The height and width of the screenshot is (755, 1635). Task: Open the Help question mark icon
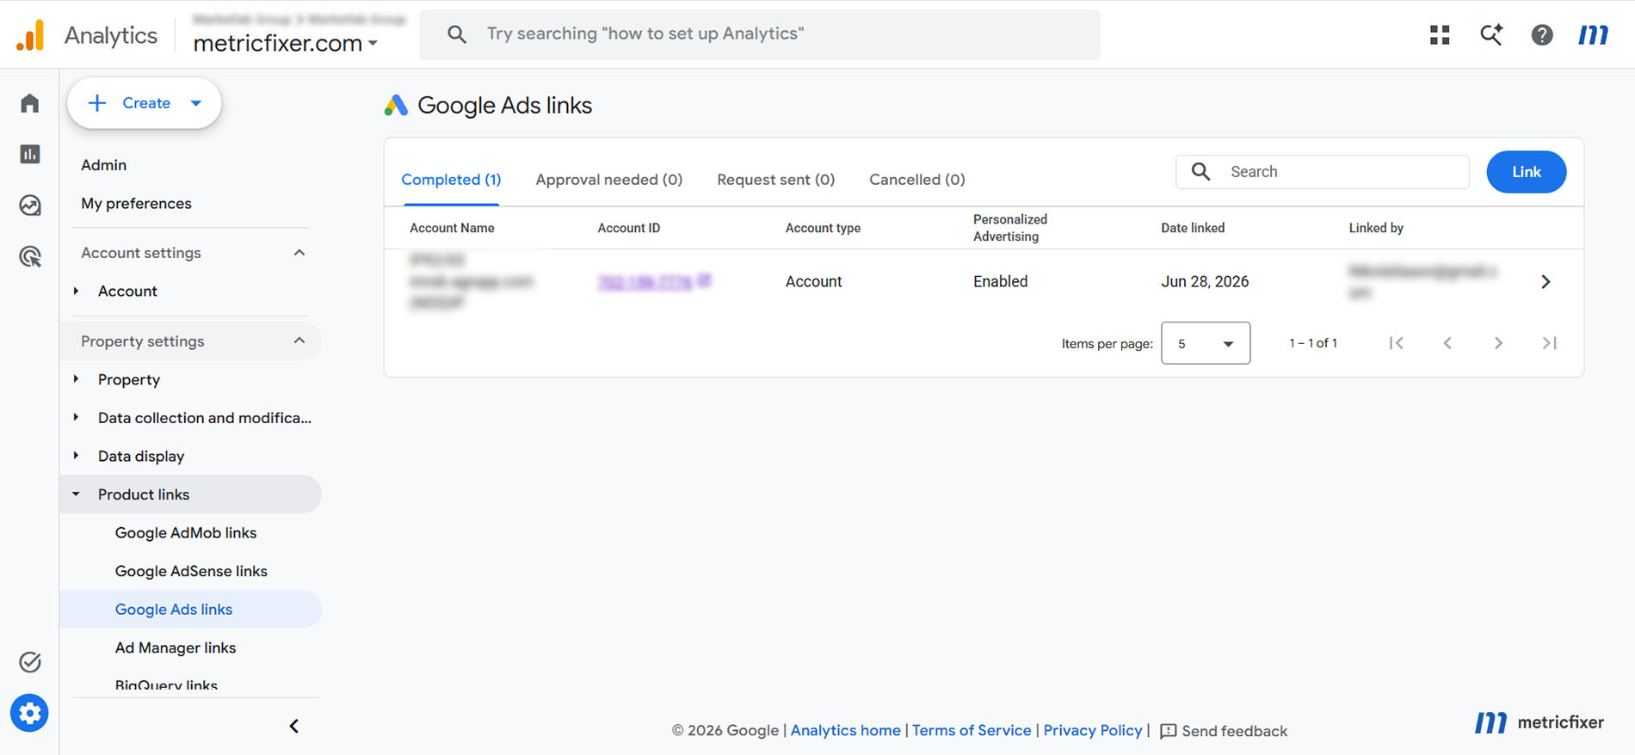click(x=1542, y=34)
